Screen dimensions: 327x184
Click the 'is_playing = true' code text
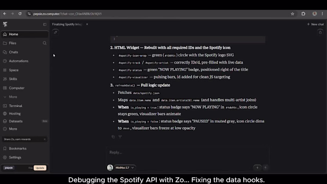(143, 108)
